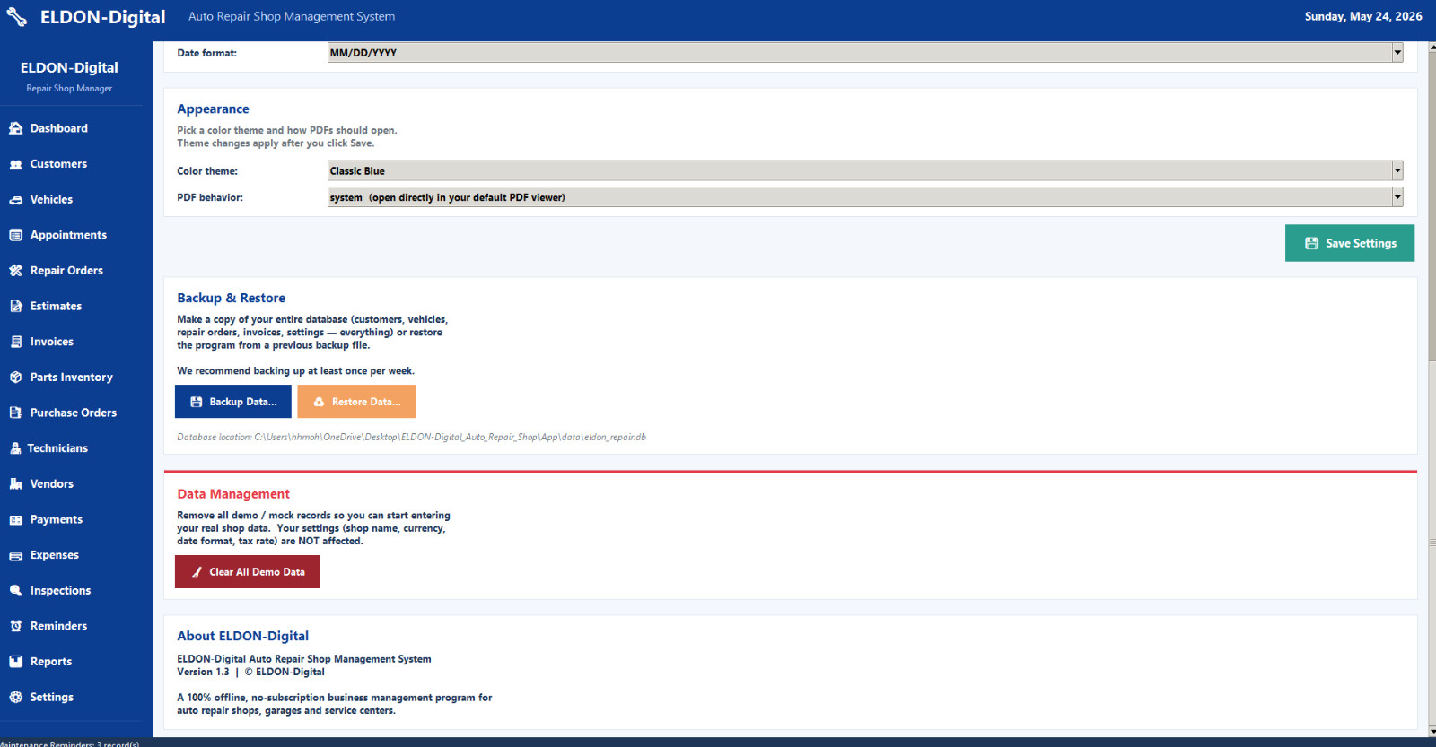The image size is (1436, 747).
Task: Click the About ELDON-Digital heading
Action: coord(243,636)
